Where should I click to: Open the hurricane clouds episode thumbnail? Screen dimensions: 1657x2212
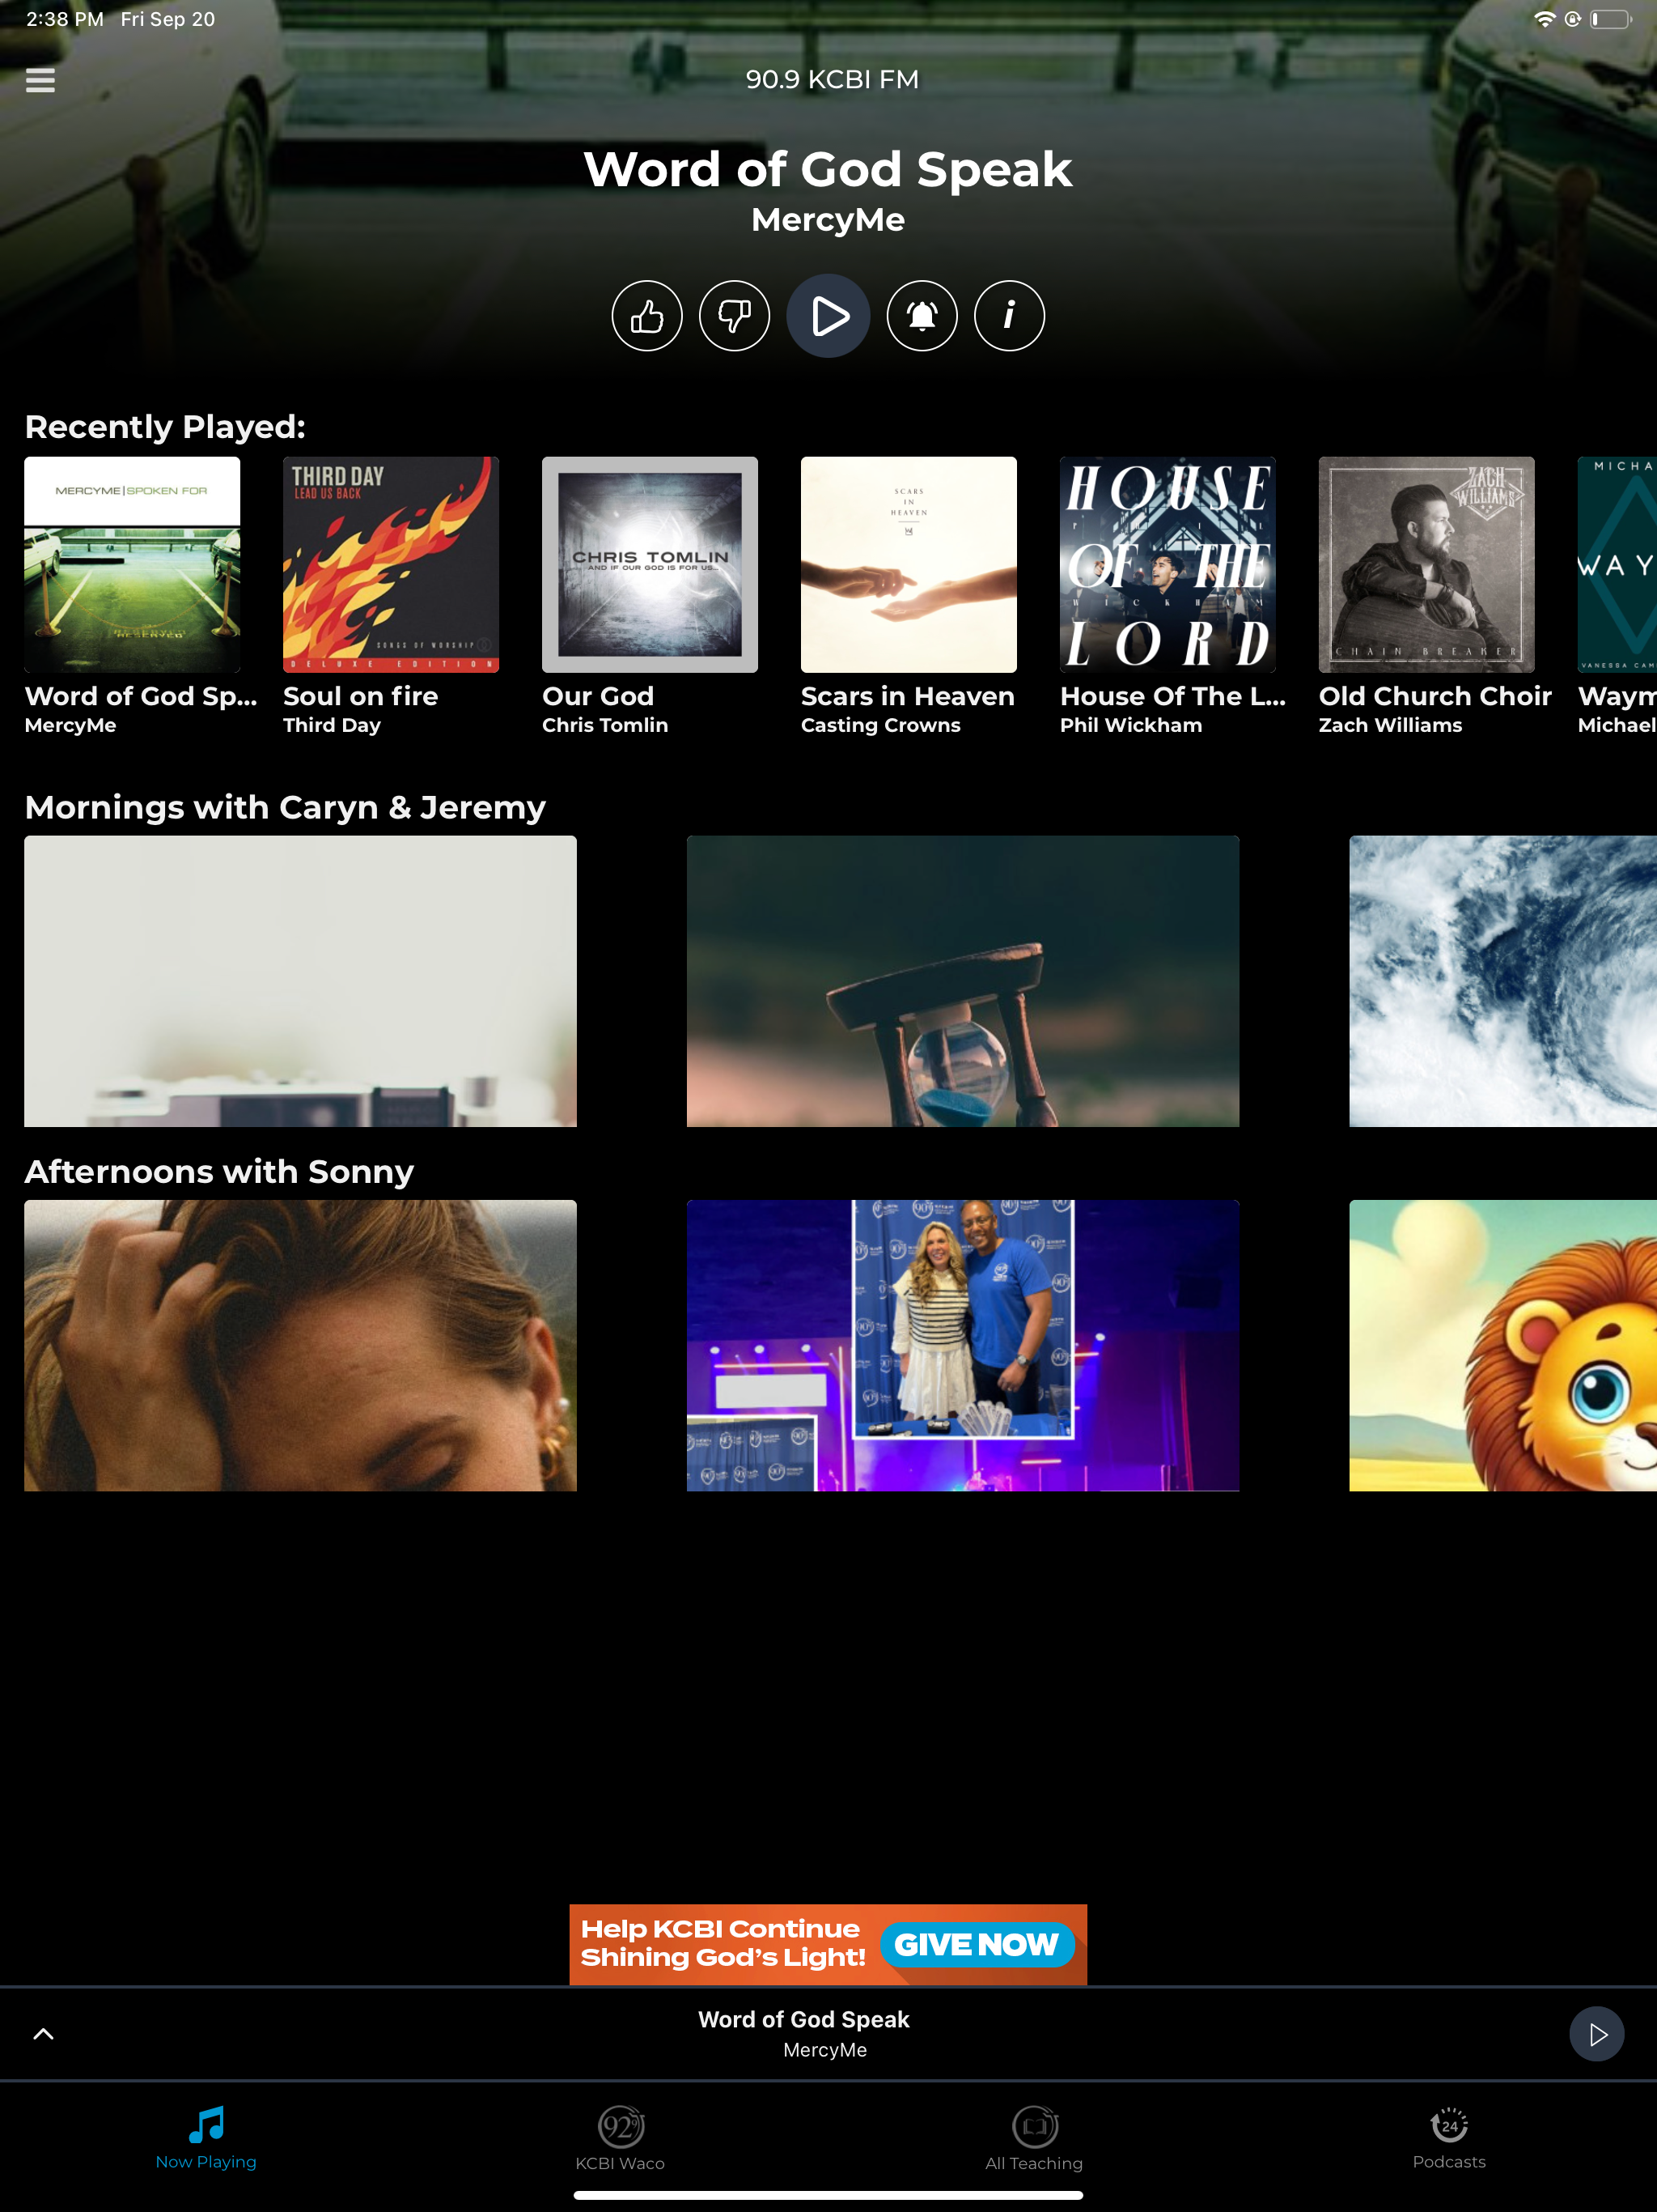[x=1503, y=981]
